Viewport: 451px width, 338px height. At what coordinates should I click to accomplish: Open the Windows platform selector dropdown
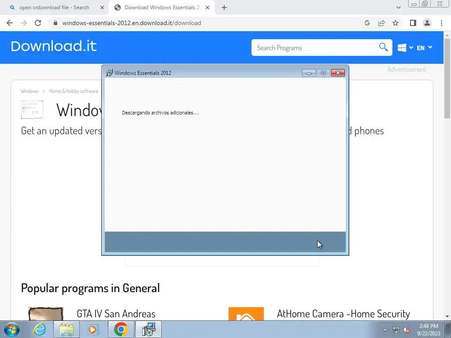coord(405,48)
